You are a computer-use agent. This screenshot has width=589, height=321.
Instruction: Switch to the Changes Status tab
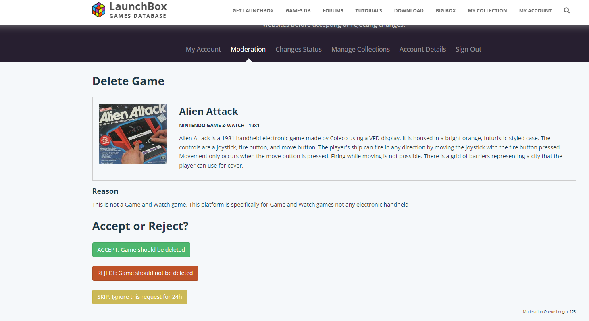(x=298, y=49)
